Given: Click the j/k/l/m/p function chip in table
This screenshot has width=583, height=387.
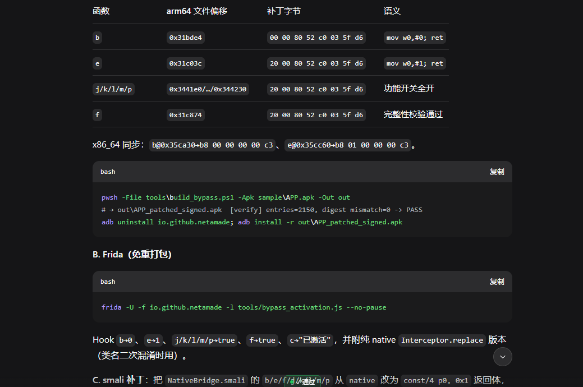Looking at the screenshot, I should coord(113,89).
